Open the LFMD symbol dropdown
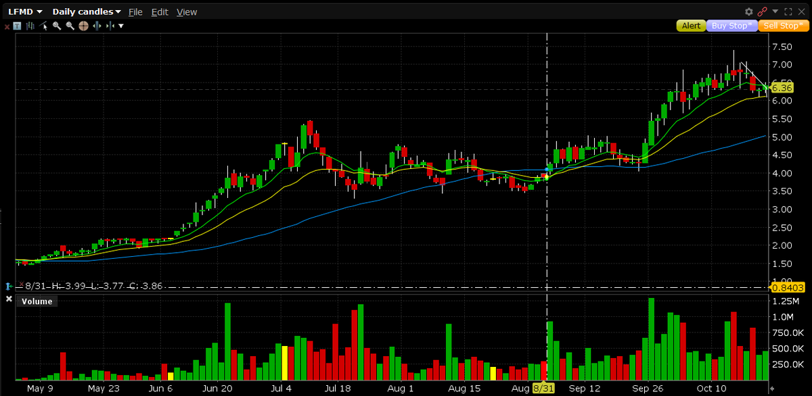The image size is (812, 396). point(25,11)
